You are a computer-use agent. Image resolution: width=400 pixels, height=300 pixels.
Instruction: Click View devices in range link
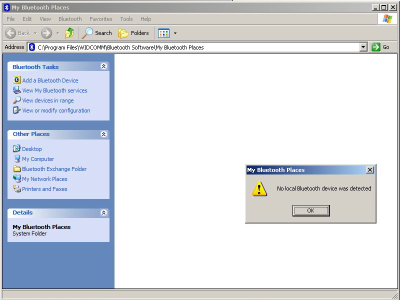point(48,100)
